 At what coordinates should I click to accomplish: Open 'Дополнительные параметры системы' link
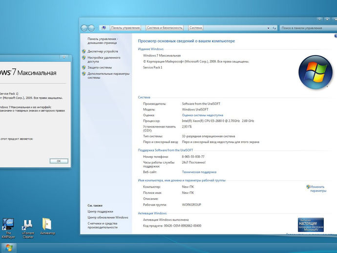(108, 76)
